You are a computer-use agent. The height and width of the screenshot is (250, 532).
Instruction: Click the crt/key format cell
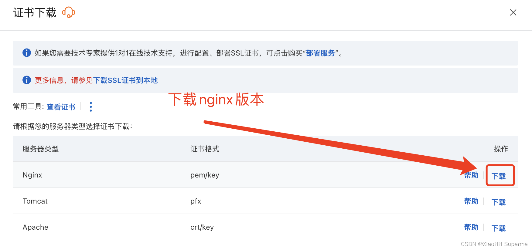202,227
